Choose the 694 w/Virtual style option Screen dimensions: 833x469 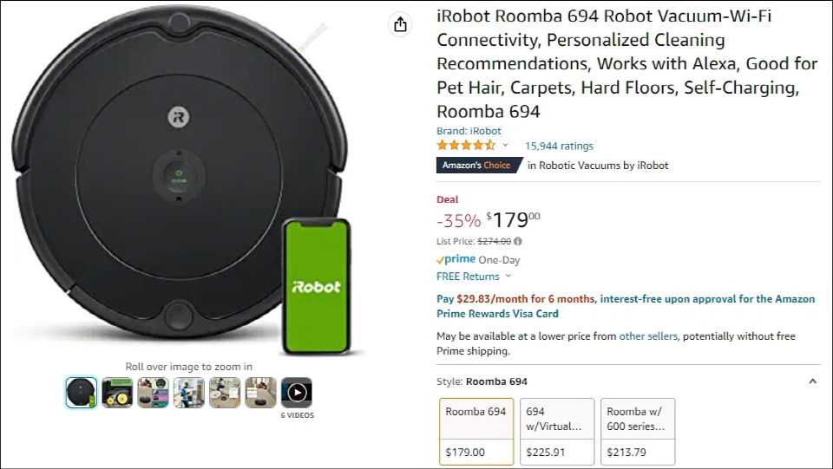[x=556, y=431]
